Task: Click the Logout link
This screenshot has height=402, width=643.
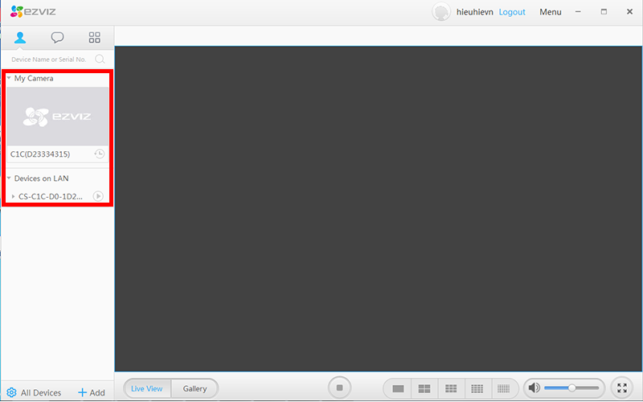Action: [x=512, y=12]
